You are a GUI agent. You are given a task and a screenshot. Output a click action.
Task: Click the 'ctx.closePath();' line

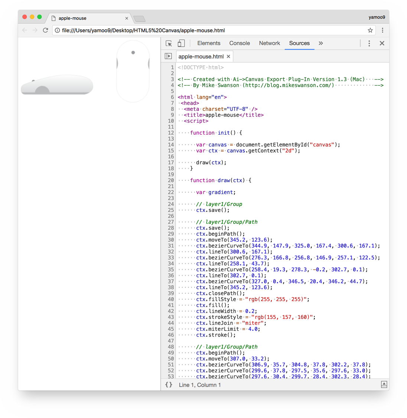click(x=220, y=293)
